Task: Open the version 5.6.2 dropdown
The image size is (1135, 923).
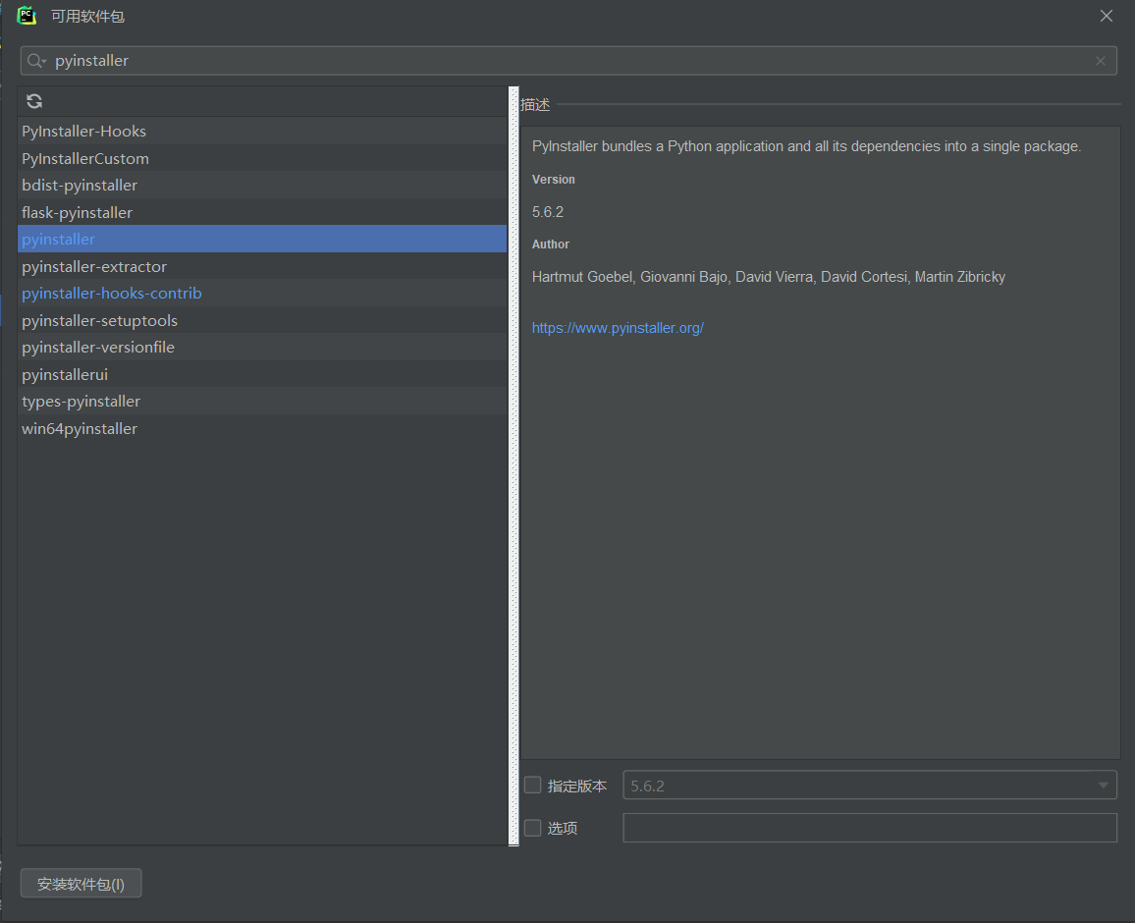Action: [869, 785]
